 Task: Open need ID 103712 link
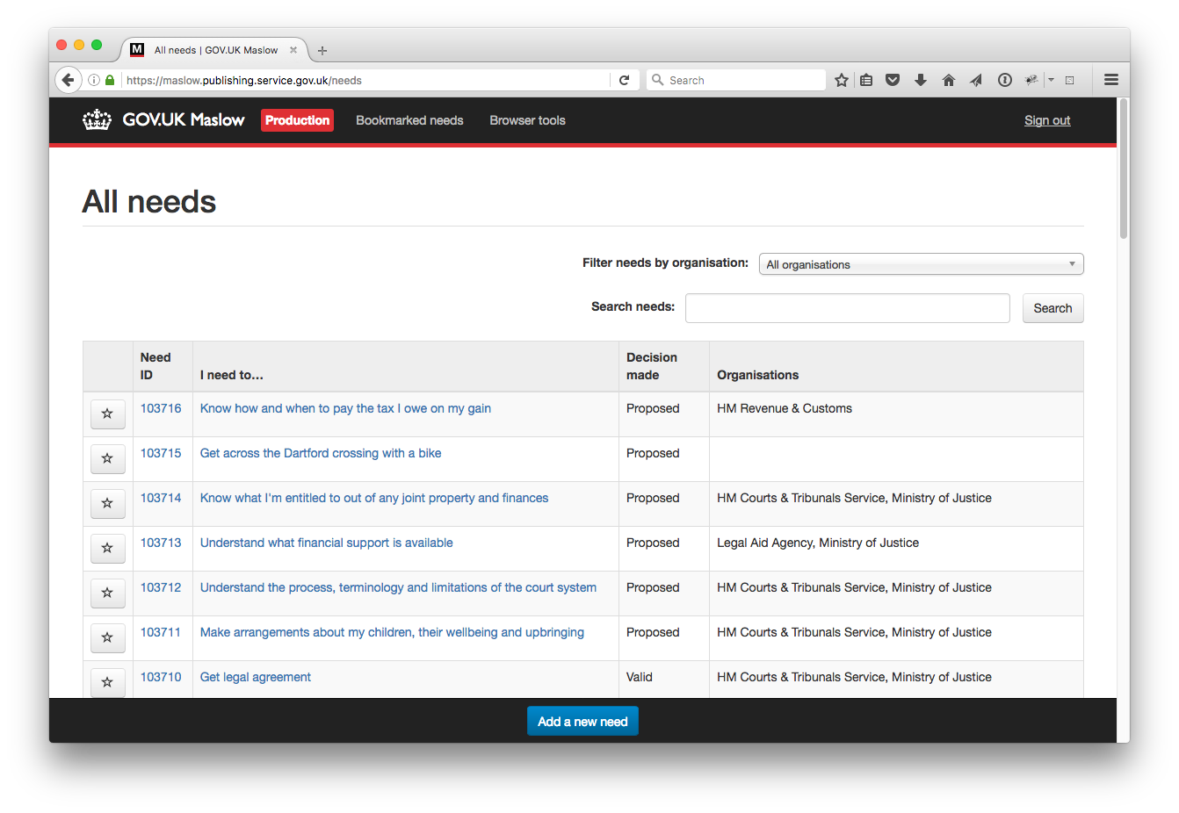tap(161, 587)
